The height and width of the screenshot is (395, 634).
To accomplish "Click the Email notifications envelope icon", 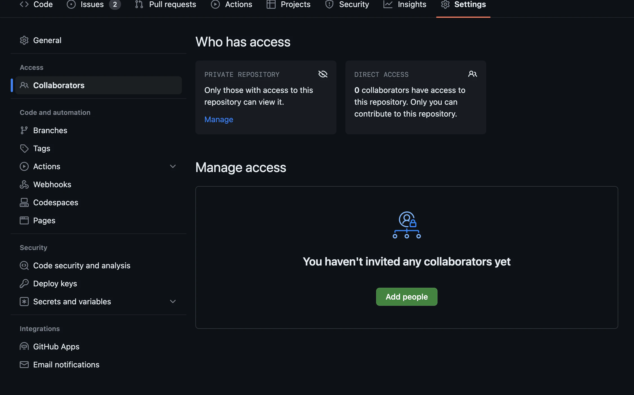I will pos(24,365).
